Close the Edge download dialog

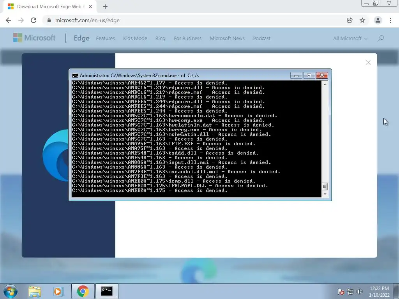368,63
